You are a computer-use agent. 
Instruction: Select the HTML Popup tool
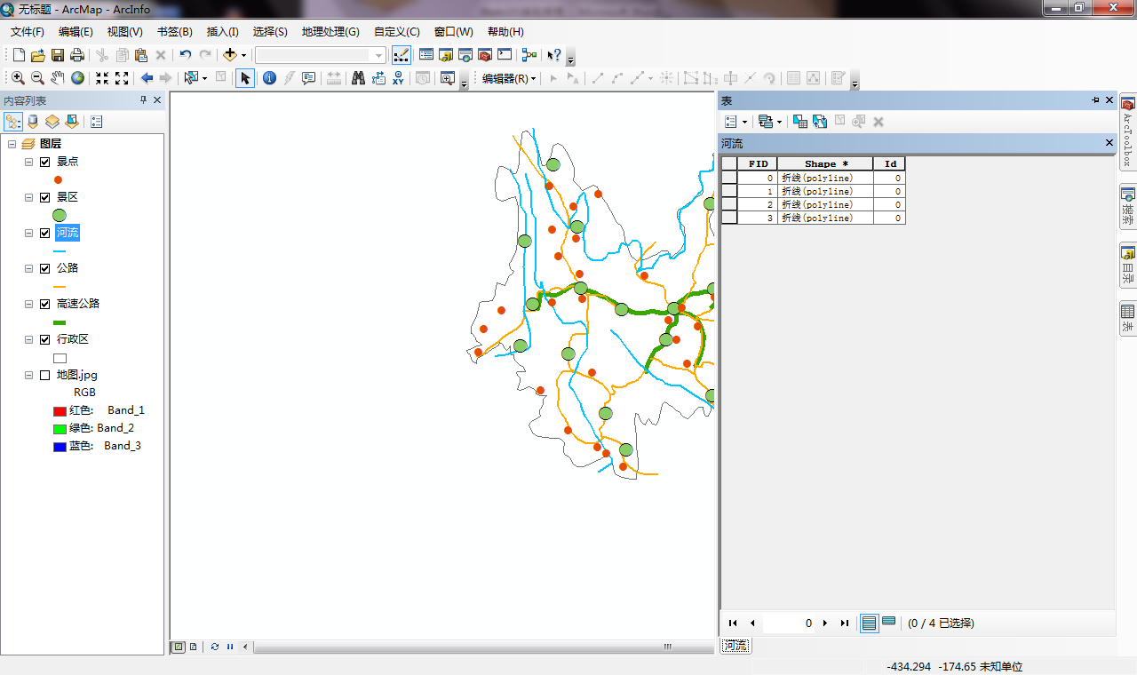click(x=308, y=78)
